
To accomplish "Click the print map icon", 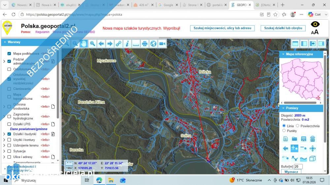I will [x=145, y=44].
